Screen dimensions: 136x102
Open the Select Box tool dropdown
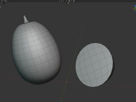click(2, 3)
